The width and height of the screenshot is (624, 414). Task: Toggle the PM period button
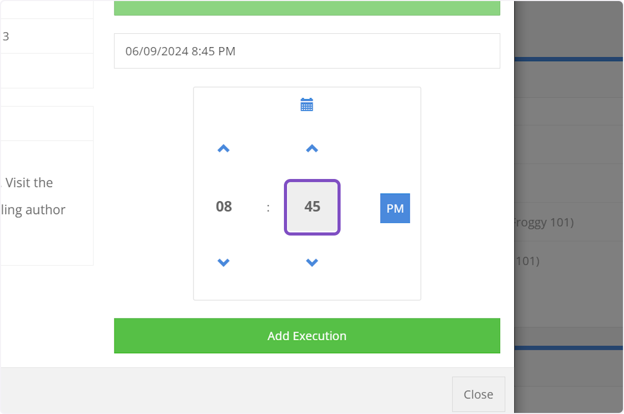[x=395, y=208]
